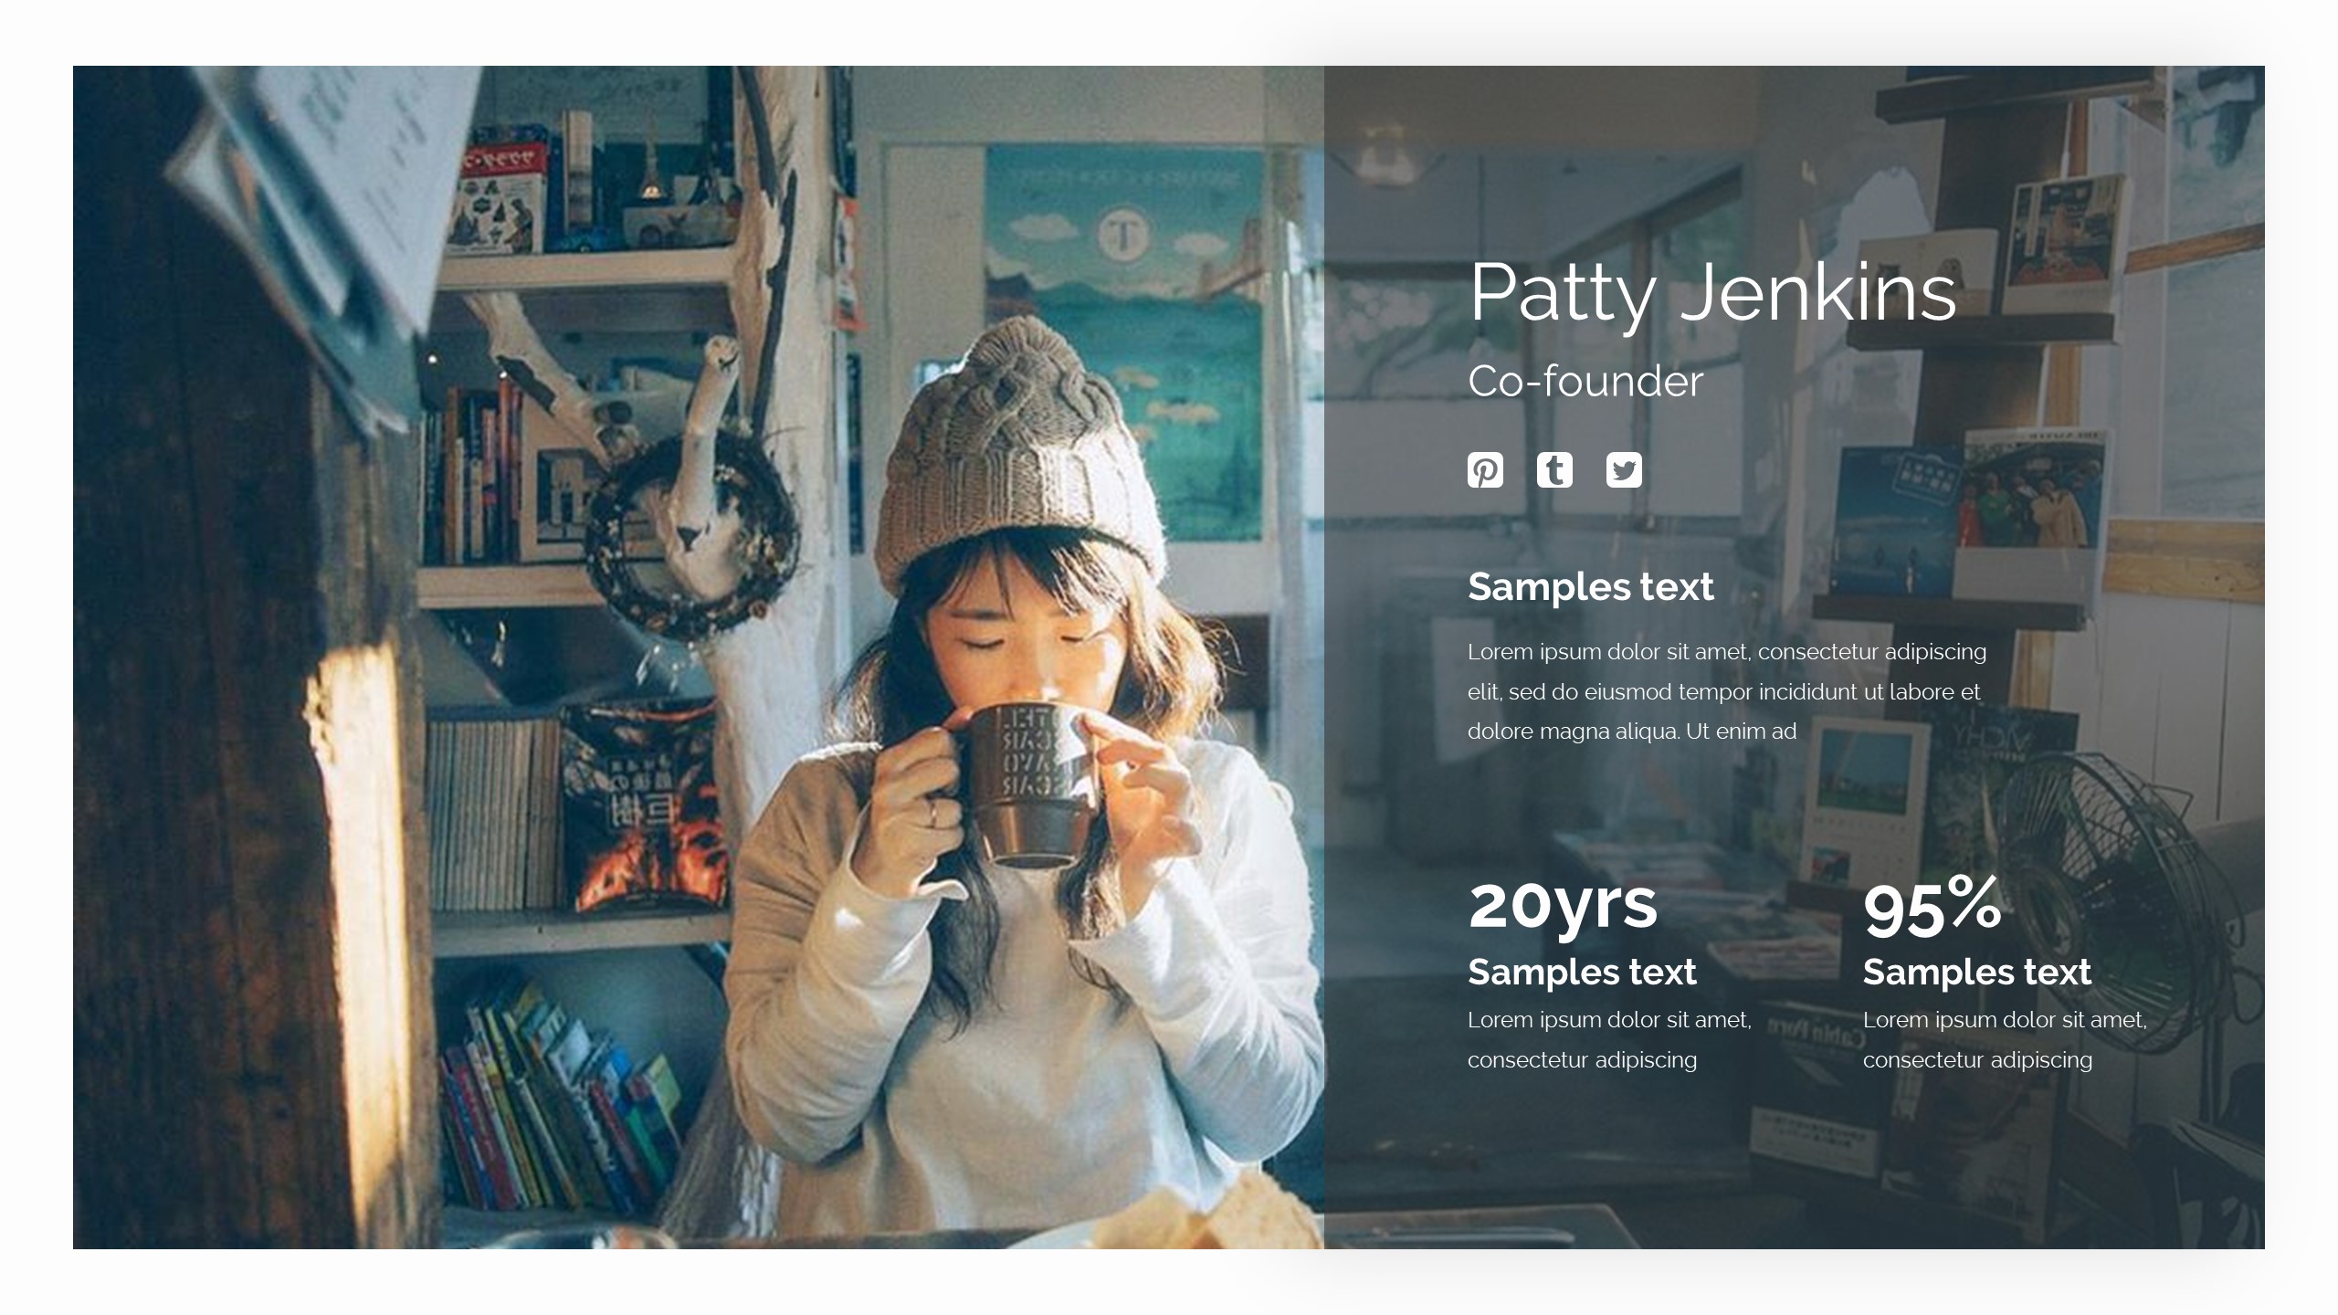Click the Pinterest social icon
The image size is (2338, 1315).
[1485, 470]
